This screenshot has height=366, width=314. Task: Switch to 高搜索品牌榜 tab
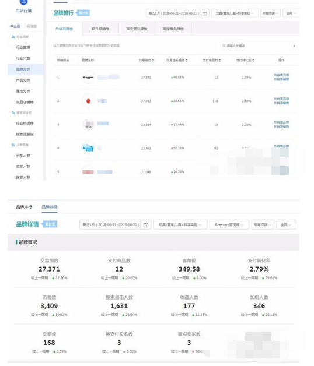tap(173, 29)
